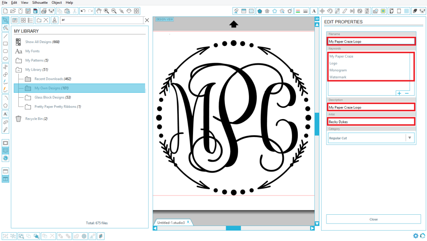Collapse the side panel with double arrows
This screenshot has height=241, width=427.
[317, 19]
